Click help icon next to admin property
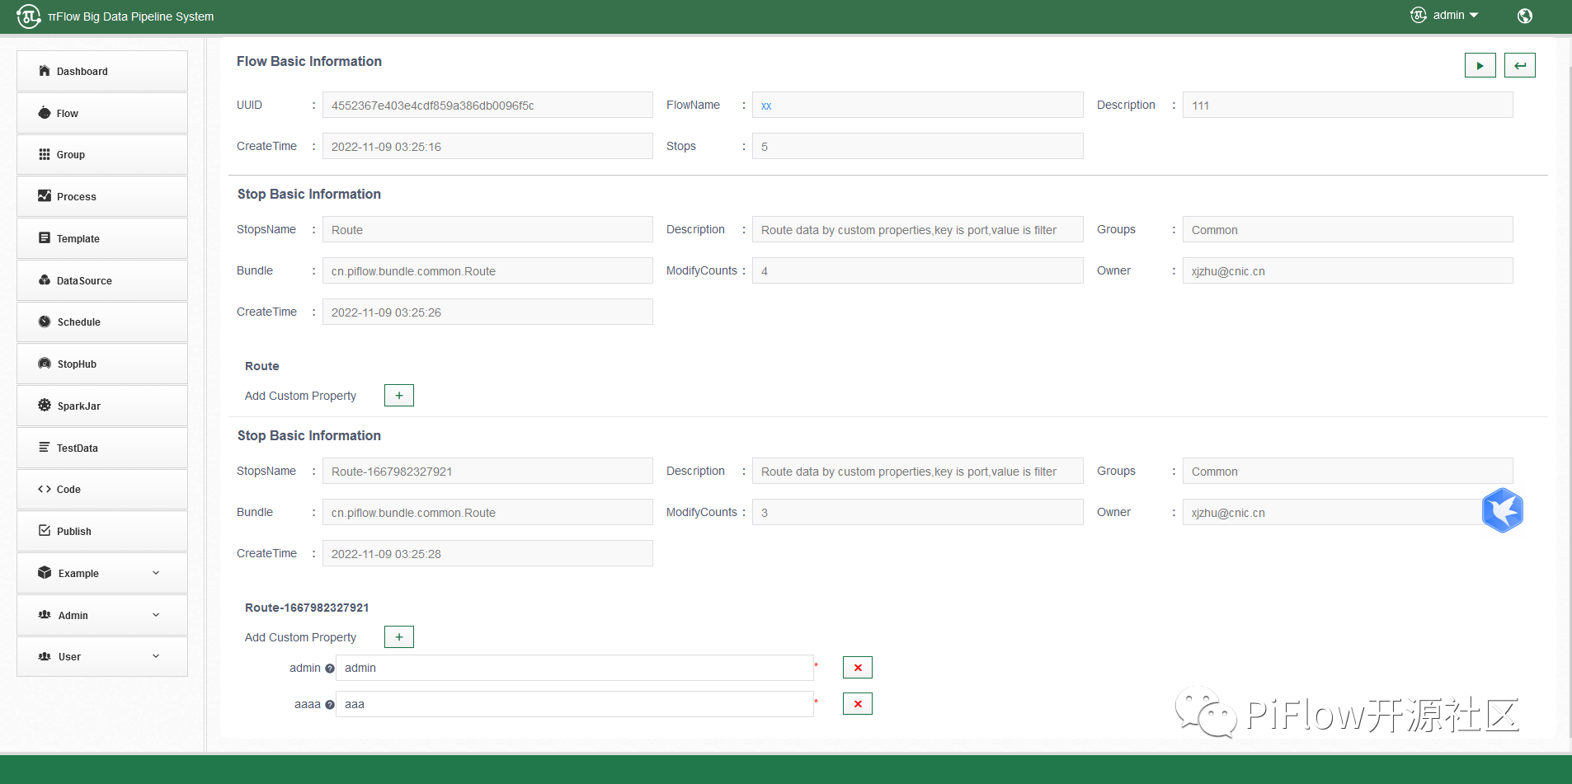 pos(330,669)
